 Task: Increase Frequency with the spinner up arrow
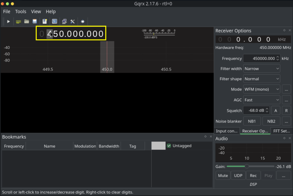[278, 57]
